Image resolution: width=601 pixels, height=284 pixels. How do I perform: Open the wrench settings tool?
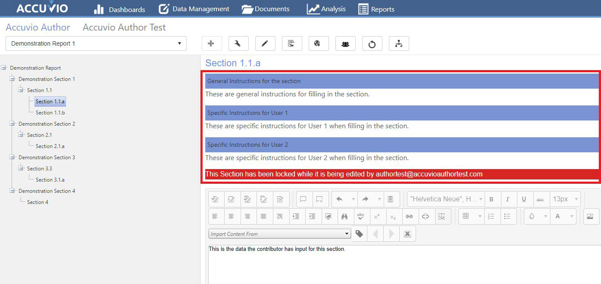point(238,43)
